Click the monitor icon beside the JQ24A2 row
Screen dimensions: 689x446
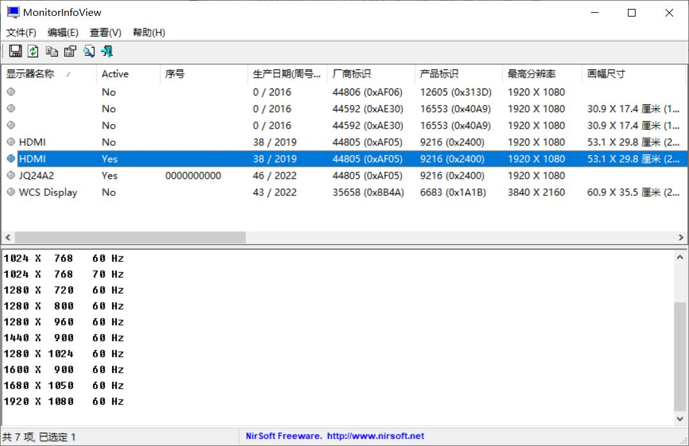[x=10, y=176]
